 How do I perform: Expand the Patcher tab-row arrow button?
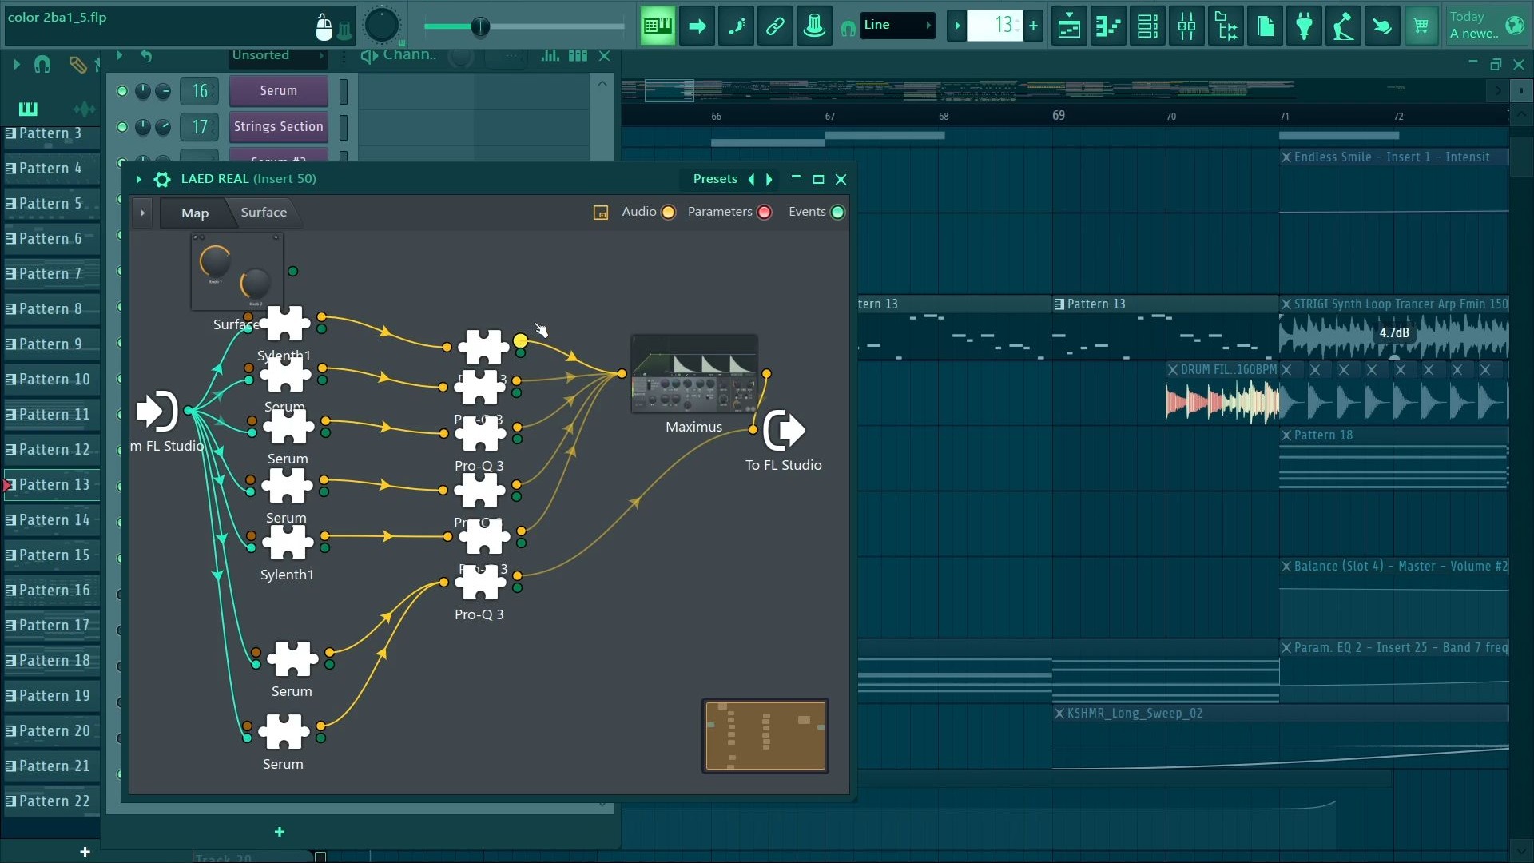pyautogui.click(x=142, y=213)
